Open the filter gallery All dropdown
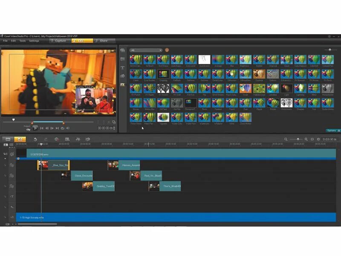This screenshot has width=341, height=256. (146, 50)
